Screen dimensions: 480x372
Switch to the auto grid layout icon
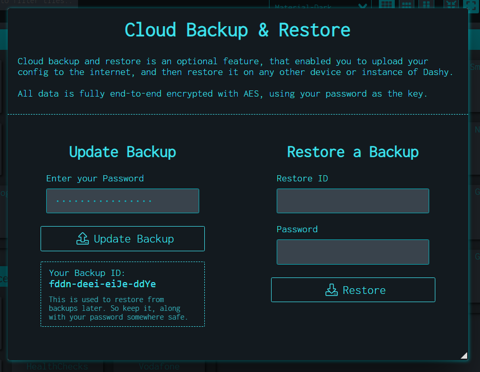(x=387, y=5)
